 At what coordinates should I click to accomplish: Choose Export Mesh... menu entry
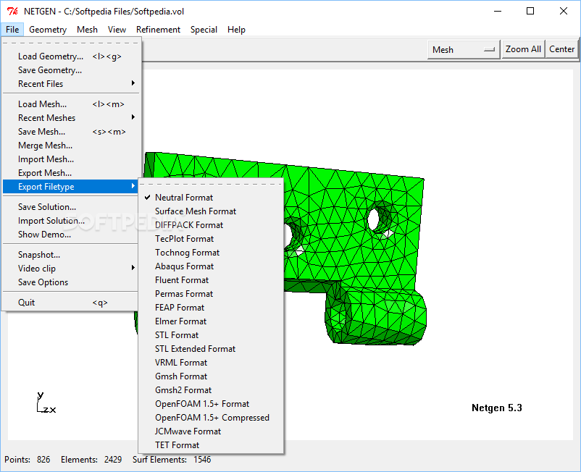point(71,172)
